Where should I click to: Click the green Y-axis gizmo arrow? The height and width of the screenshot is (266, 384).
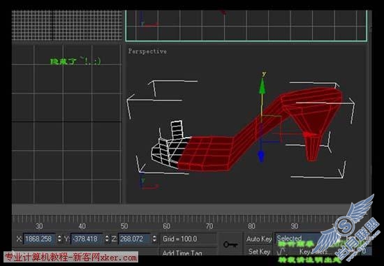click(263, 86)
